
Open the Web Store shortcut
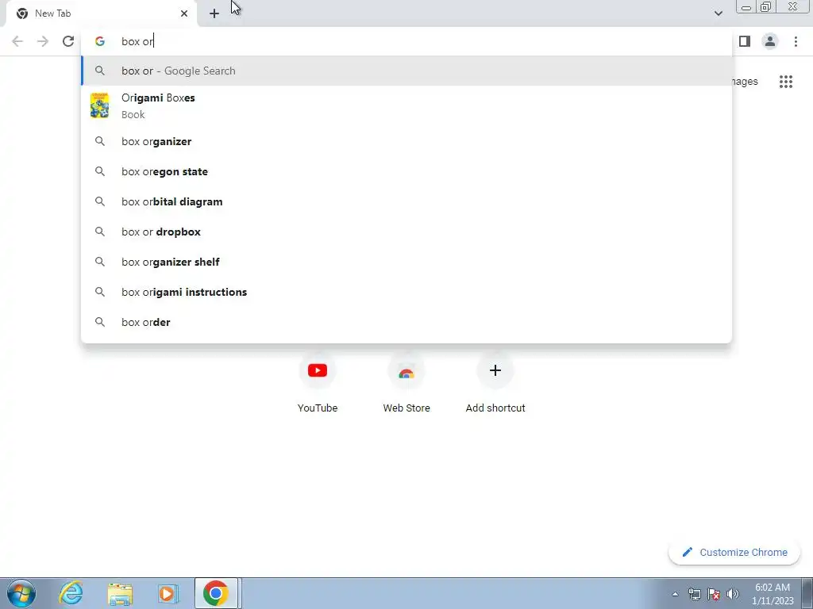coord(406,383)
